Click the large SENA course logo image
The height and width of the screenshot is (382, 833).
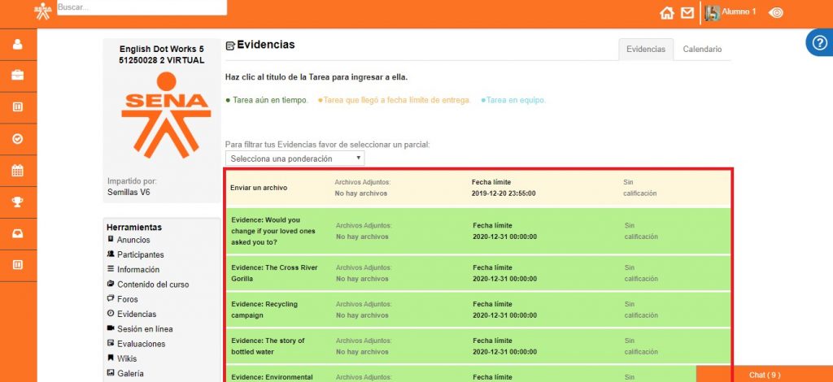[166, 115]
